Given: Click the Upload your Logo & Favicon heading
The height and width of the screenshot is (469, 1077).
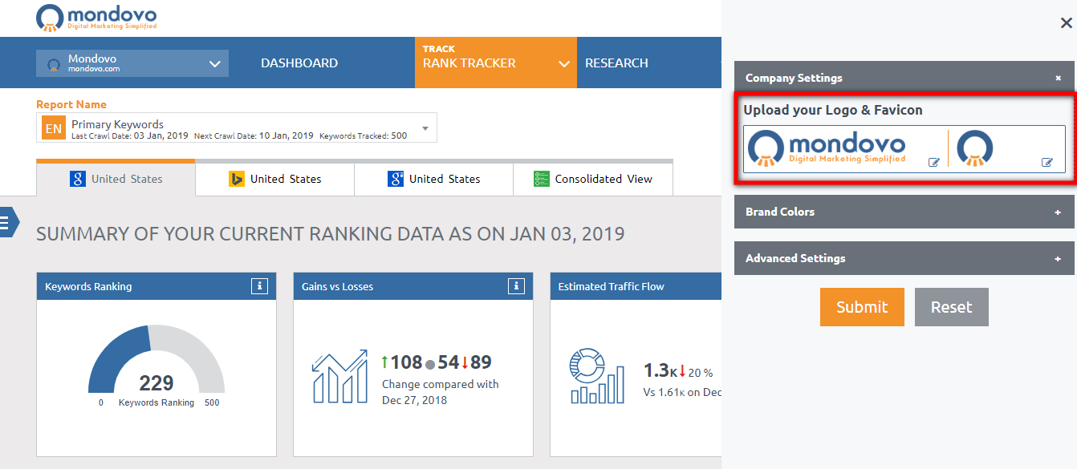Looking at the screenshot, I should (832, 110).
